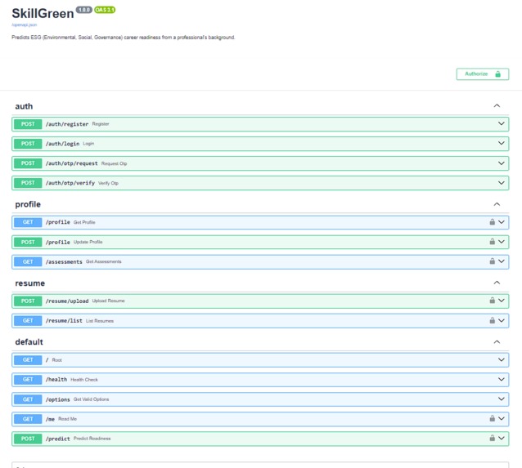This screenshot has height=468, width=522.
Task: Expand the Root endpoint row arrow
Action: click(501, 359)
